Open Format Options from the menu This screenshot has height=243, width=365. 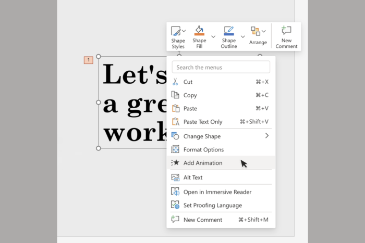(x=221, y=149)
